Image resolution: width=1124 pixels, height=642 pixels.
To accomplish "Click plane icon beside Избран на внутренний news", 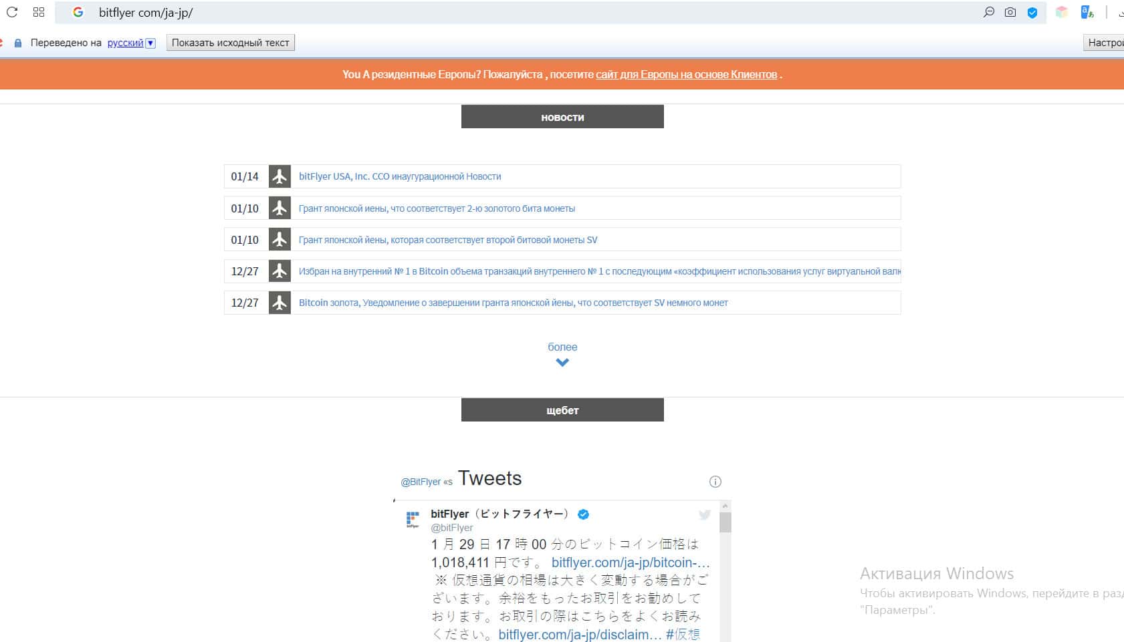I will point(279,271).
